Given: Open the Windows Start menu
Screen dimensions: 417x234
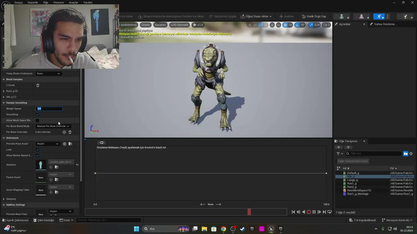Looking at the screenshot, I should [x=137, y=229].
